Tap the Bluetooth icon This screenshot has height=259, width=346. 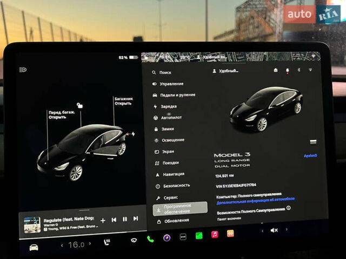299,70
